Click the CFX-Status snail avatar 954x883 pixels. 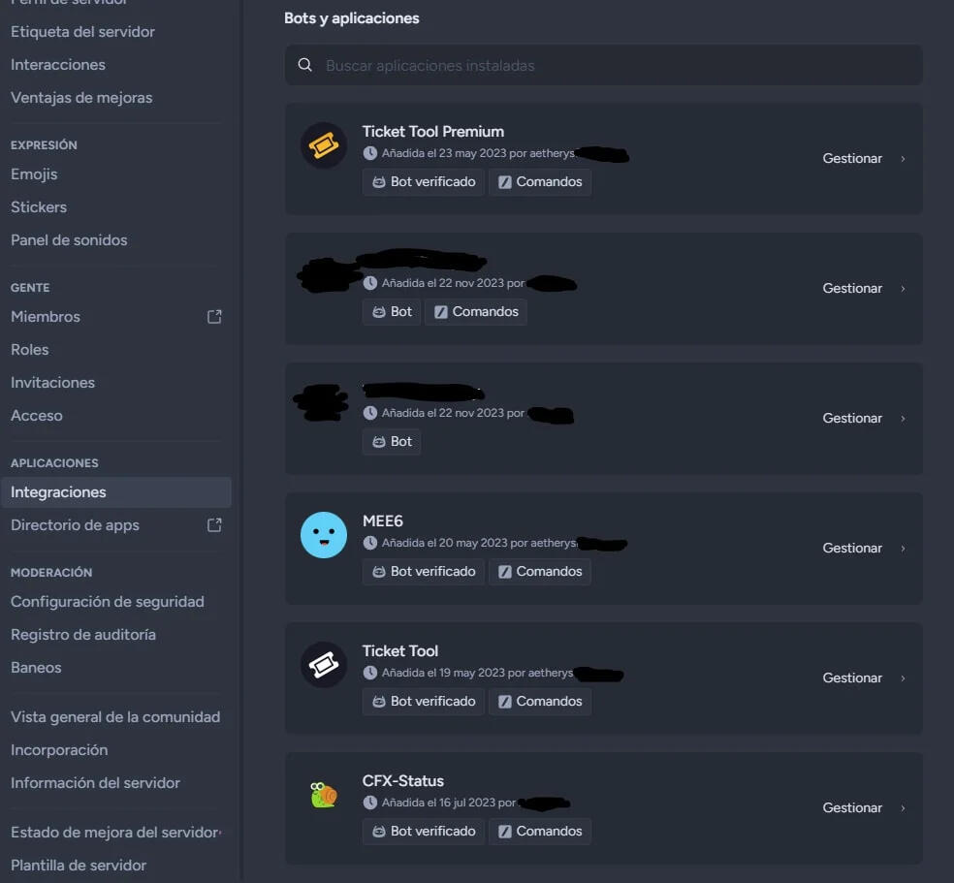point(324,795)
